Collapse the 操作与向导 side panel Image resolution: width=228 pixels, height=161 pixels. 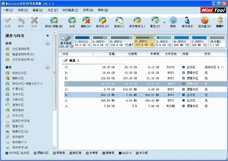click(x=48, y=36)
